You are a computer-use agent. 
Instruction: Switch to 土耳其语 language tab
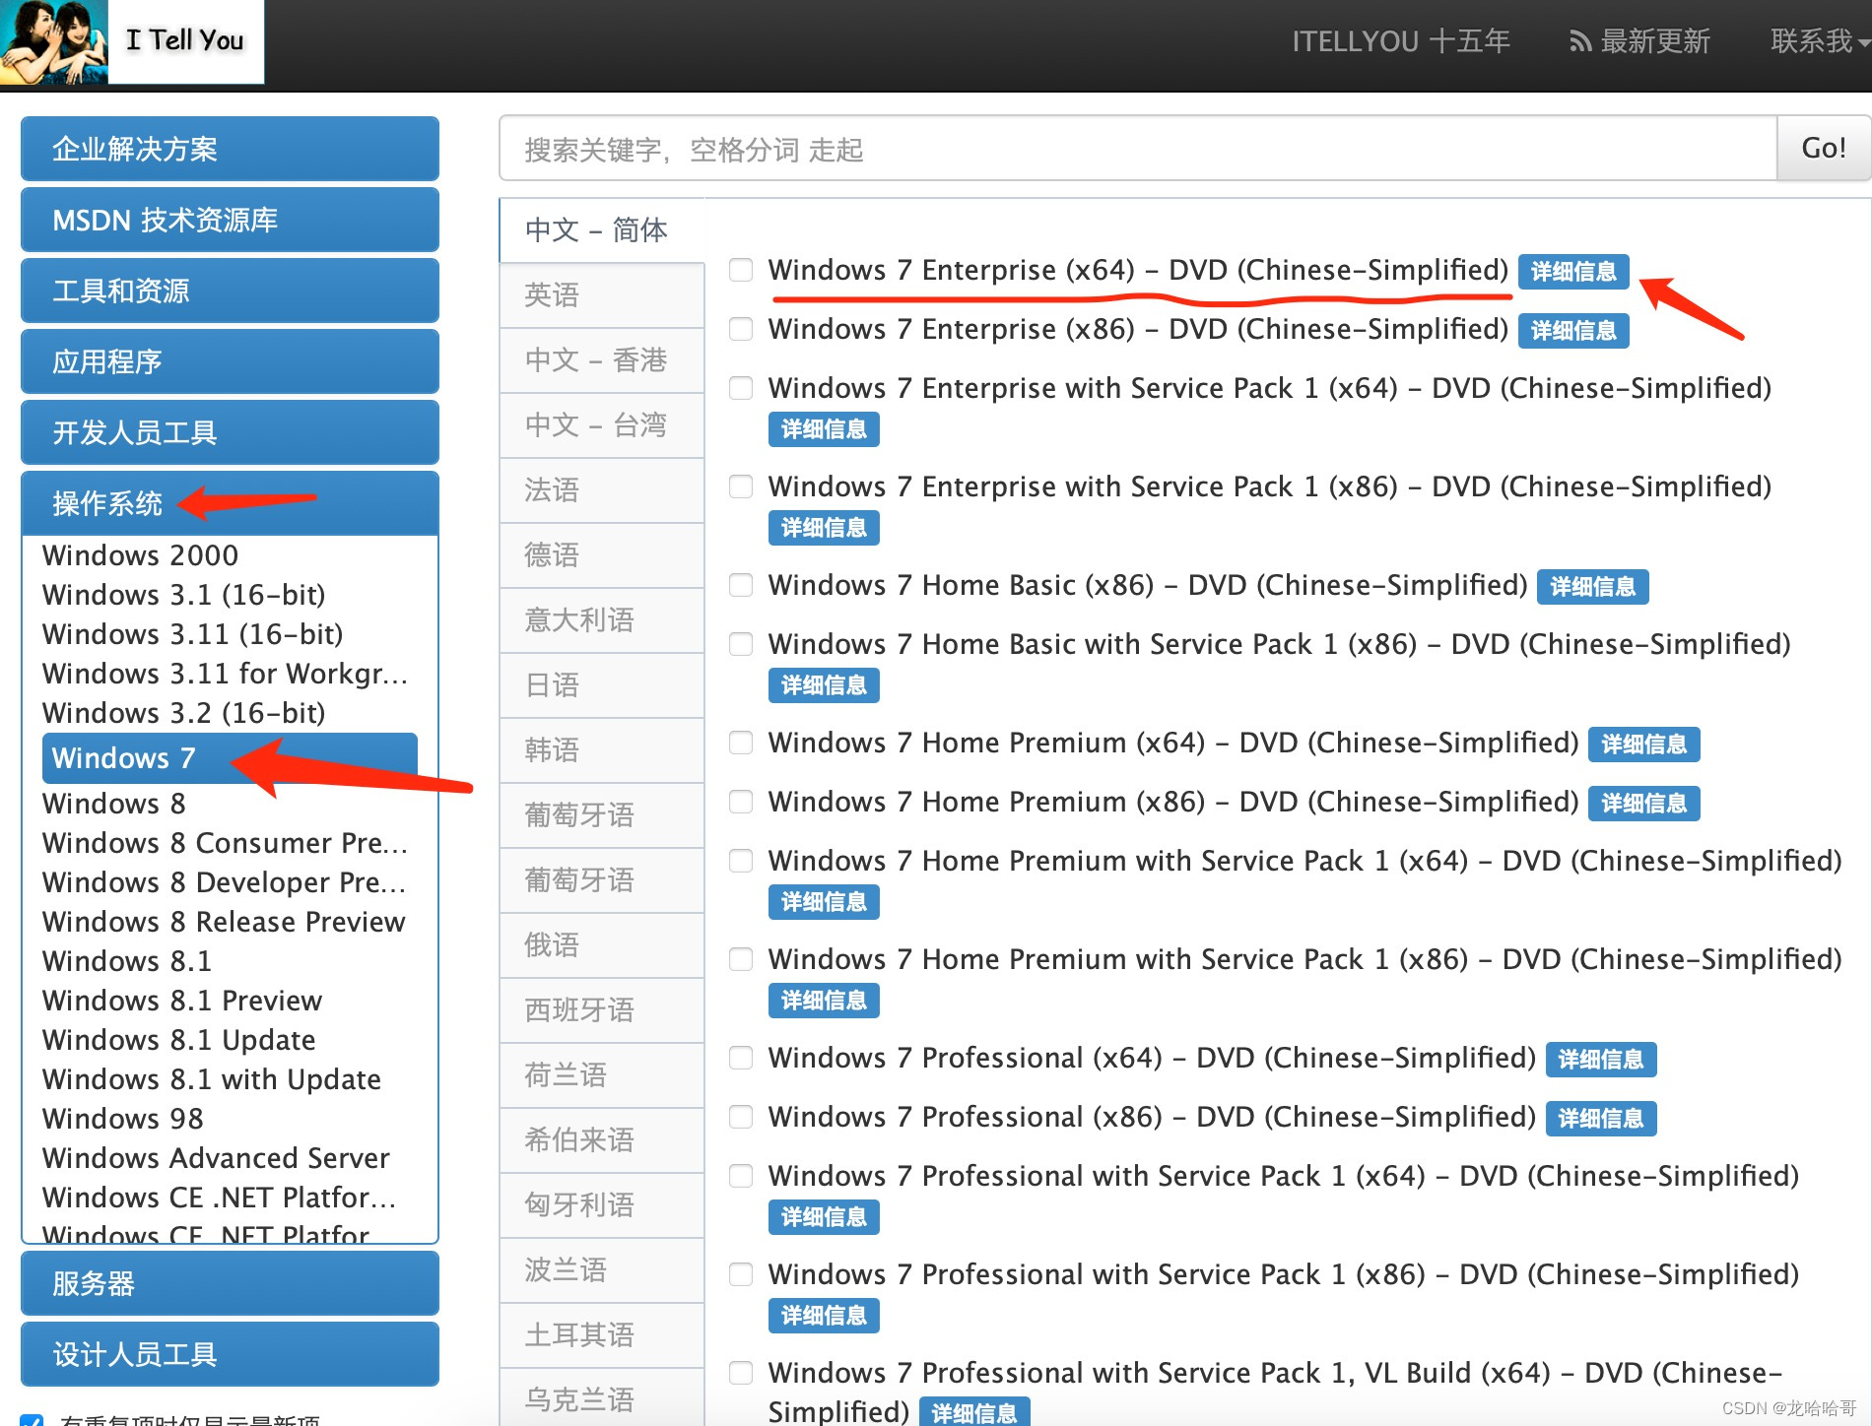(x=601, y=1335)
